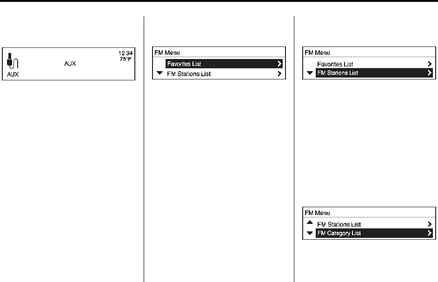Click the 12:34 clock display
The image size is (438, 282).
coord(126,53)
